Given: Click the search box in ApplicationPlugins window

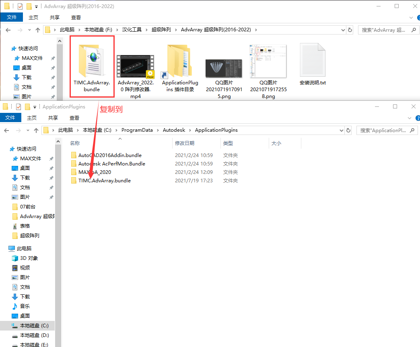Looking at the screenshot, I should tap(387, 130).
